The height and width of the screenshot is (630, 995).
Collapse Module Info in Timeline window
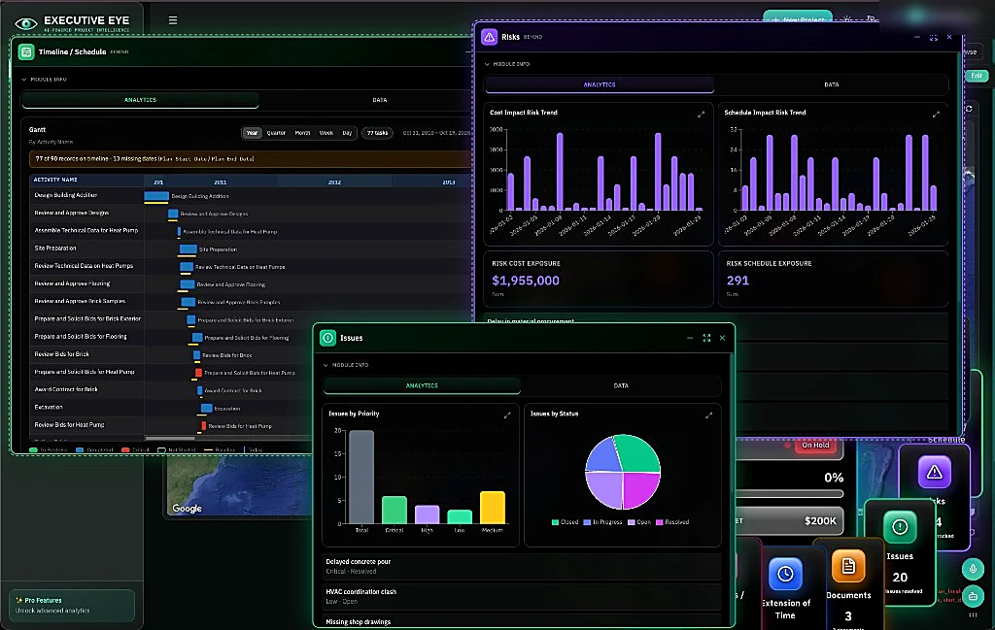coord(45,80)
